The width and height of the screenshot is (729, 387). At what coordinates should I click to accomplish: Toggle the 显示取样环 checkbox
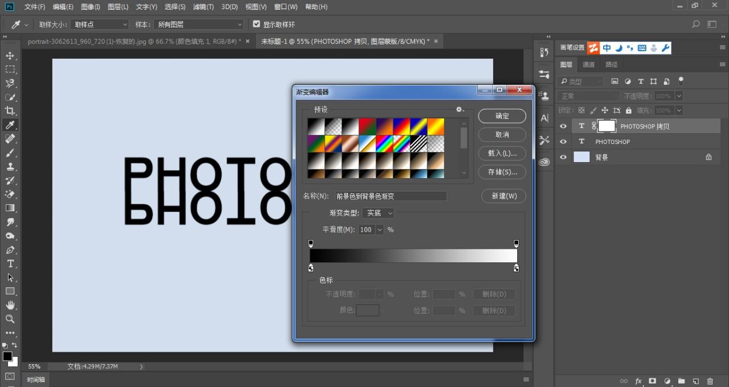(x=256, y=24)
